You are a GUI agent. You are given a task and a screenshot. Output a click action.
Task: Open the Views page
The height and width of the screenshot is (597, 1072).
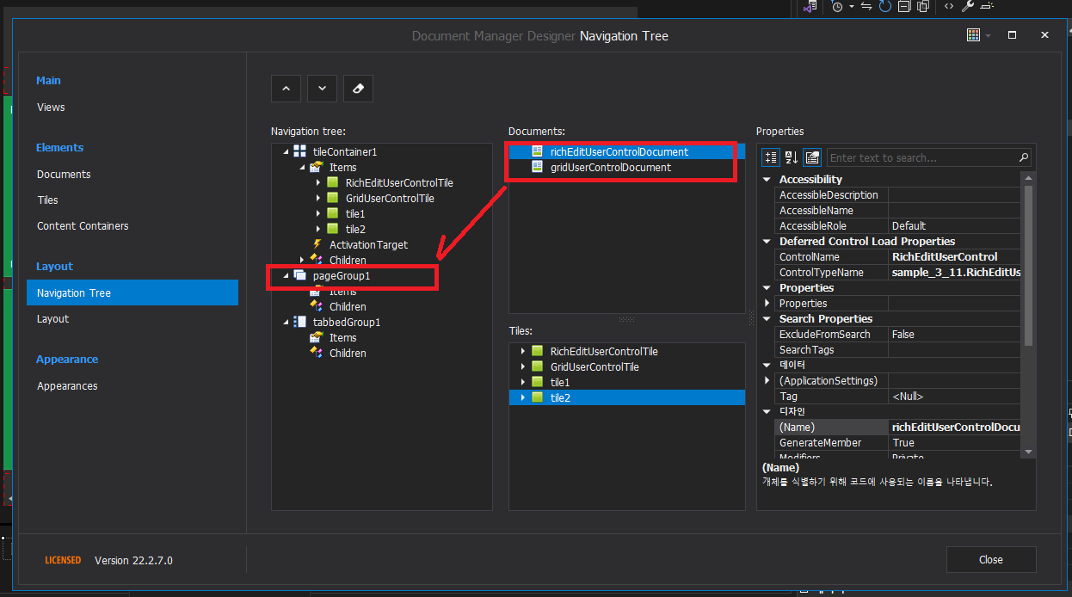coord(51,108)
